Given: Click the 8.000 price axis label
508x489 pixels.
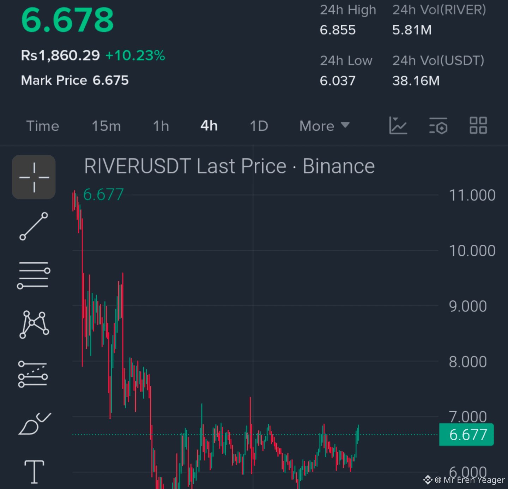Looking at the screenshot, I should coord(468,362).
